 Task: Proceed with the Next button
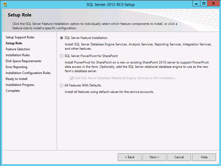point(154,157)
